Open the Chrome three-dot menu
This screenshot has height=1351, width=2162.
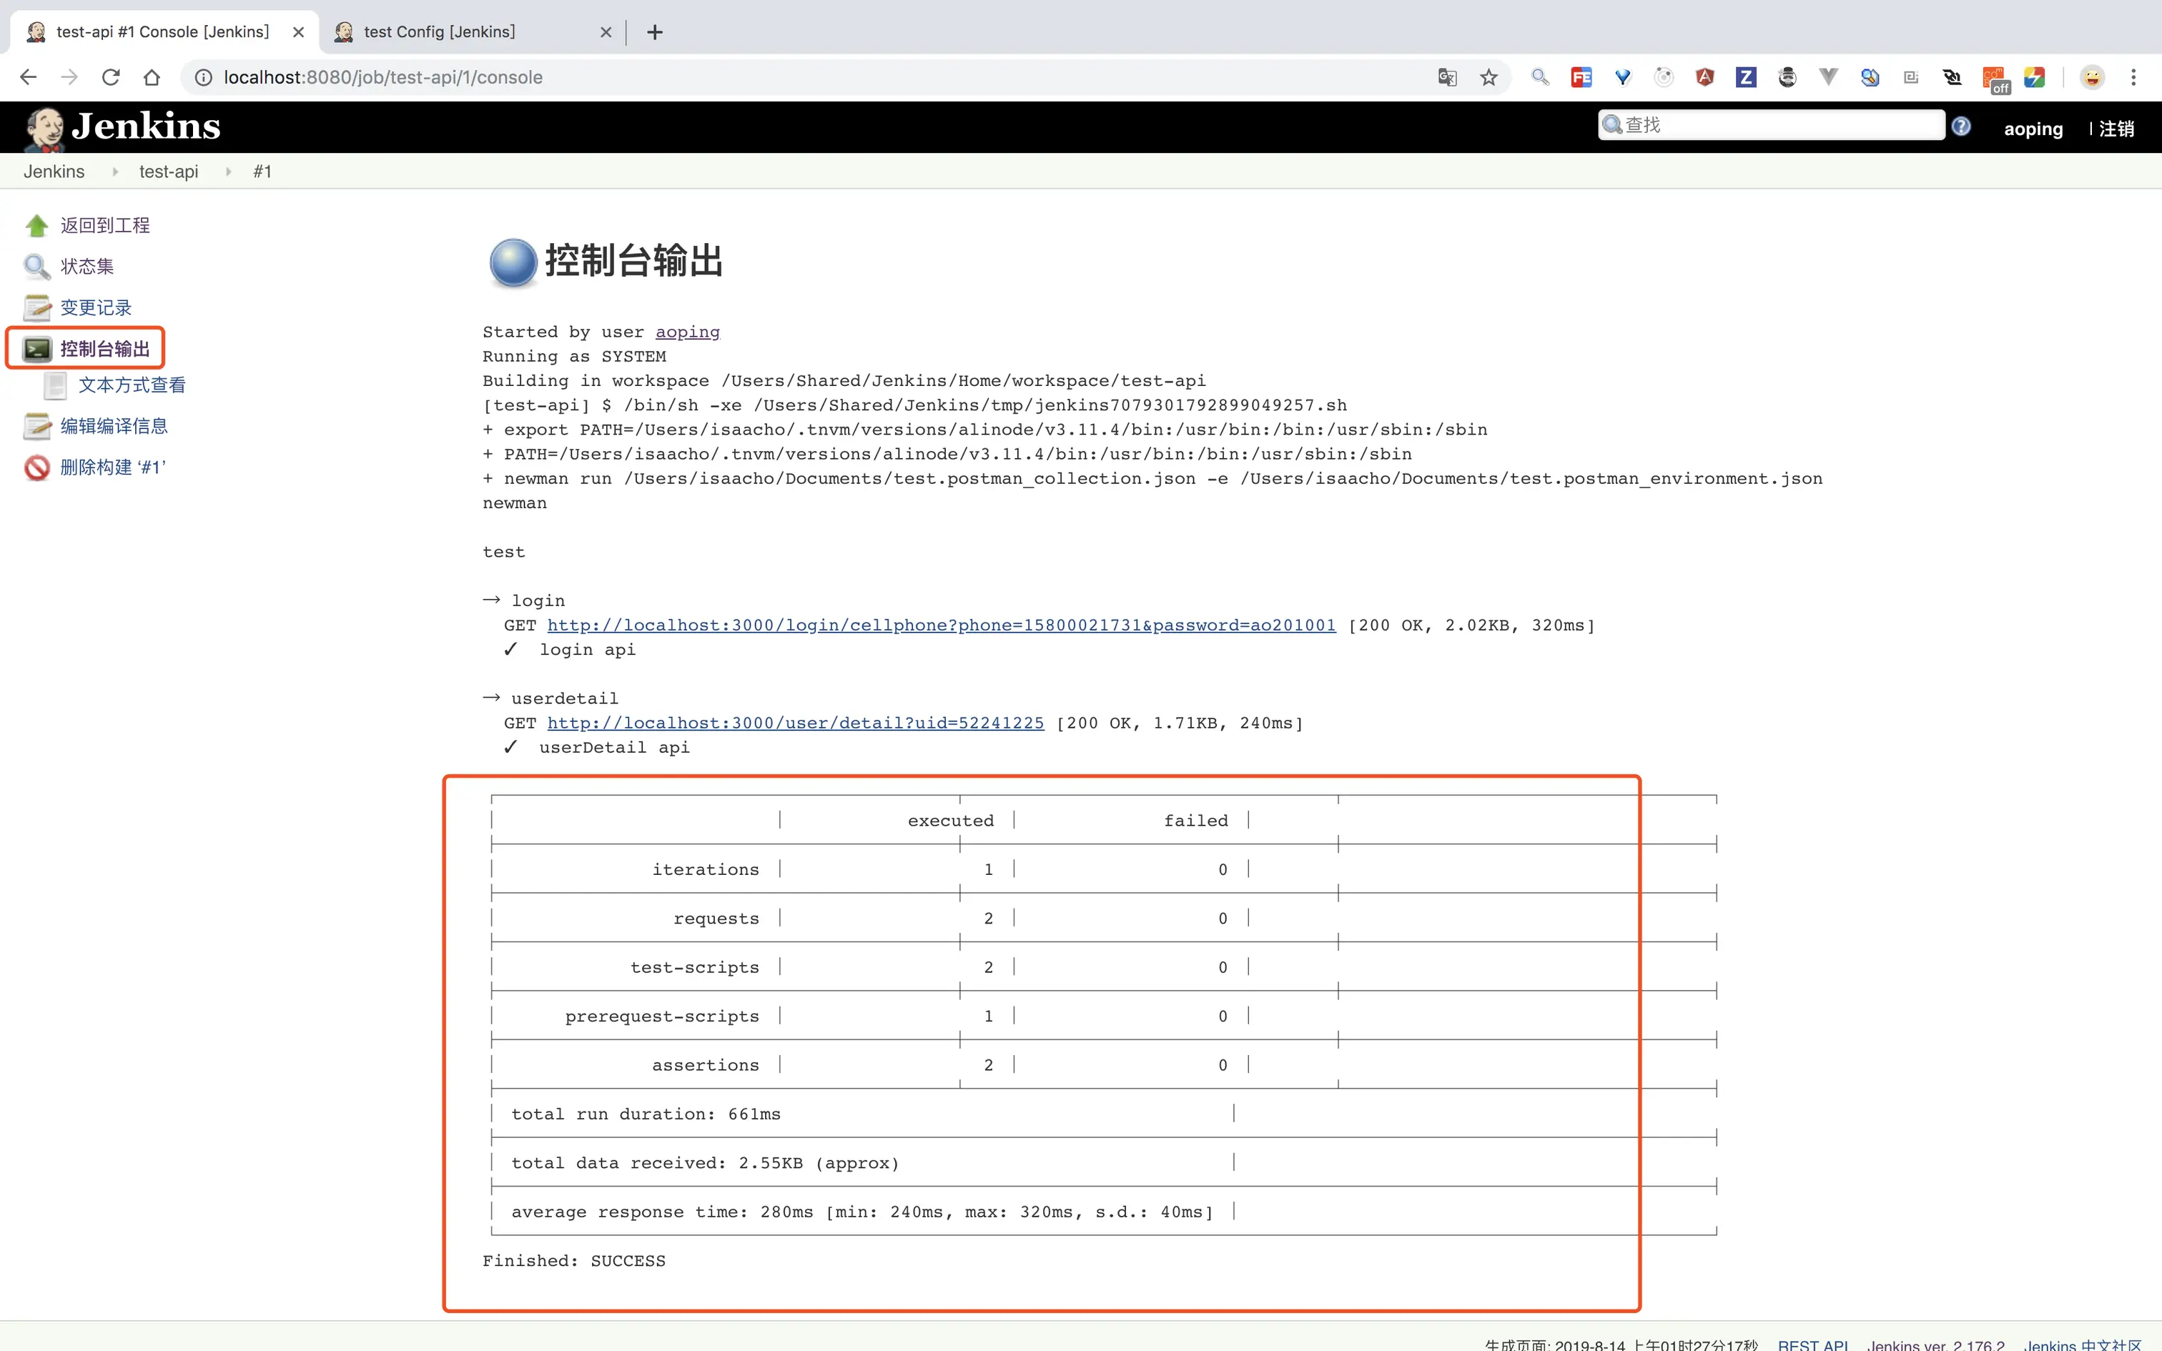click(x=2133, y=78)
